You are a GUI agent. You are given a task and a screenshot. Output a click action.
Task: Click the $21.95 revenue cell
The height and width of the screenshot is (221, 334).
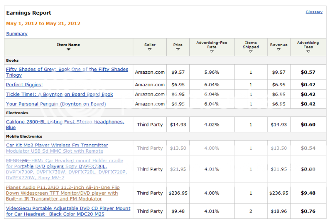tap(279, 169)
